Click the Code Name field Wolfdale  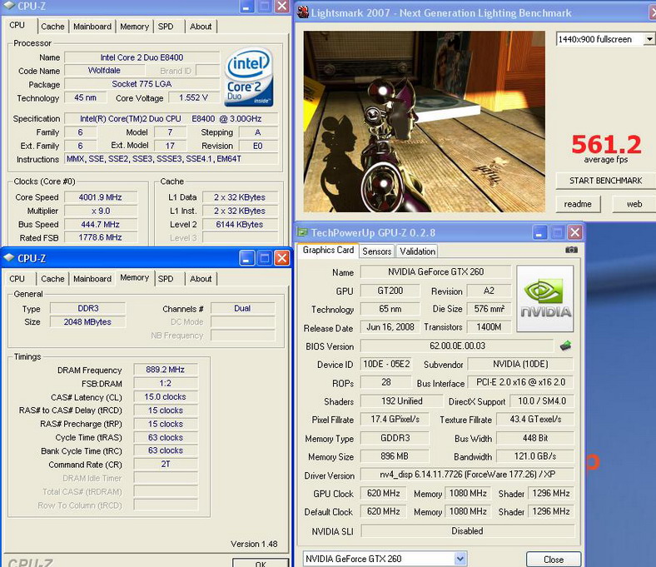[104, 70]
